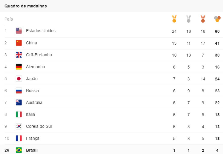
Task: Click the China flag icon
Action: click(19, 43)
